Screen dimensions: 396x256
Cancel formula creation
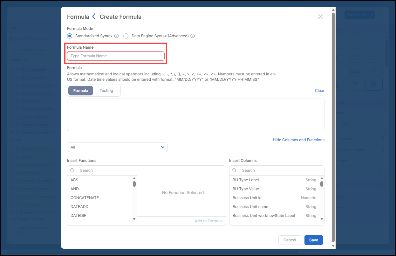290,240
